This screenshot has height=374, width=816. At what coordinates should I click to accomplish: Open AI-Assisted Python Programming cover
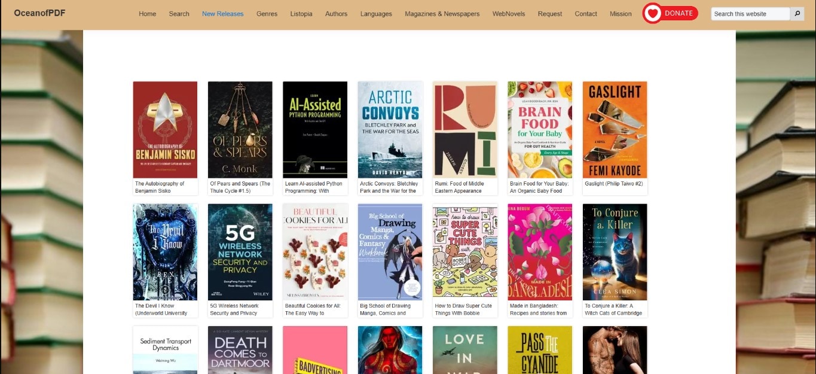[x=315, y=130]
